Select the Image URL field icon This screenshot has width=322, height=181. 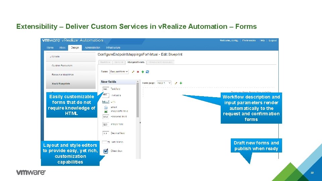[106, 111]
